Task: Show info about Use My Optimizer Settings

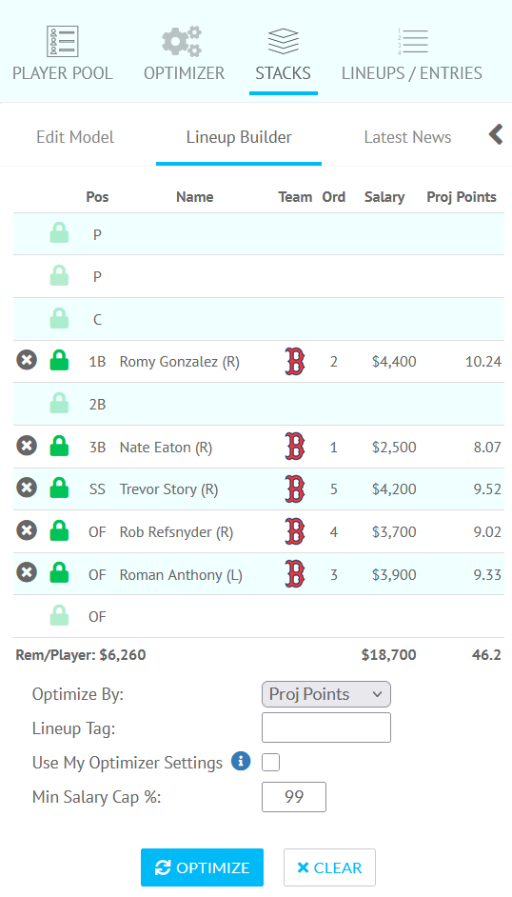Action: 241,762
